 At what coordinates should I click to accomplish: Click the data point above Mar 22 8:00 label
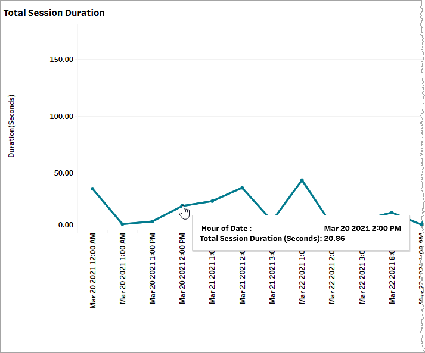(x=392, y=212)
